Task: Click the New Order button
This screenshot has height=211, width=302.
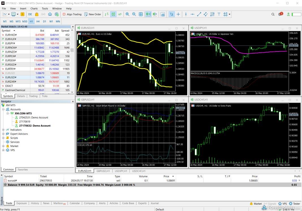Action: pos(92,14)
